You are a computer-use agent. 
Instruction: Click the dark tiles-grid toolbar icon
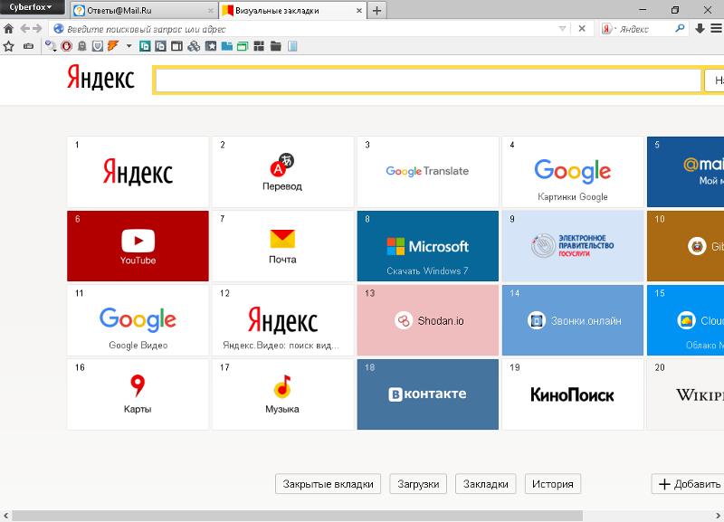click(x=259, y=46)
